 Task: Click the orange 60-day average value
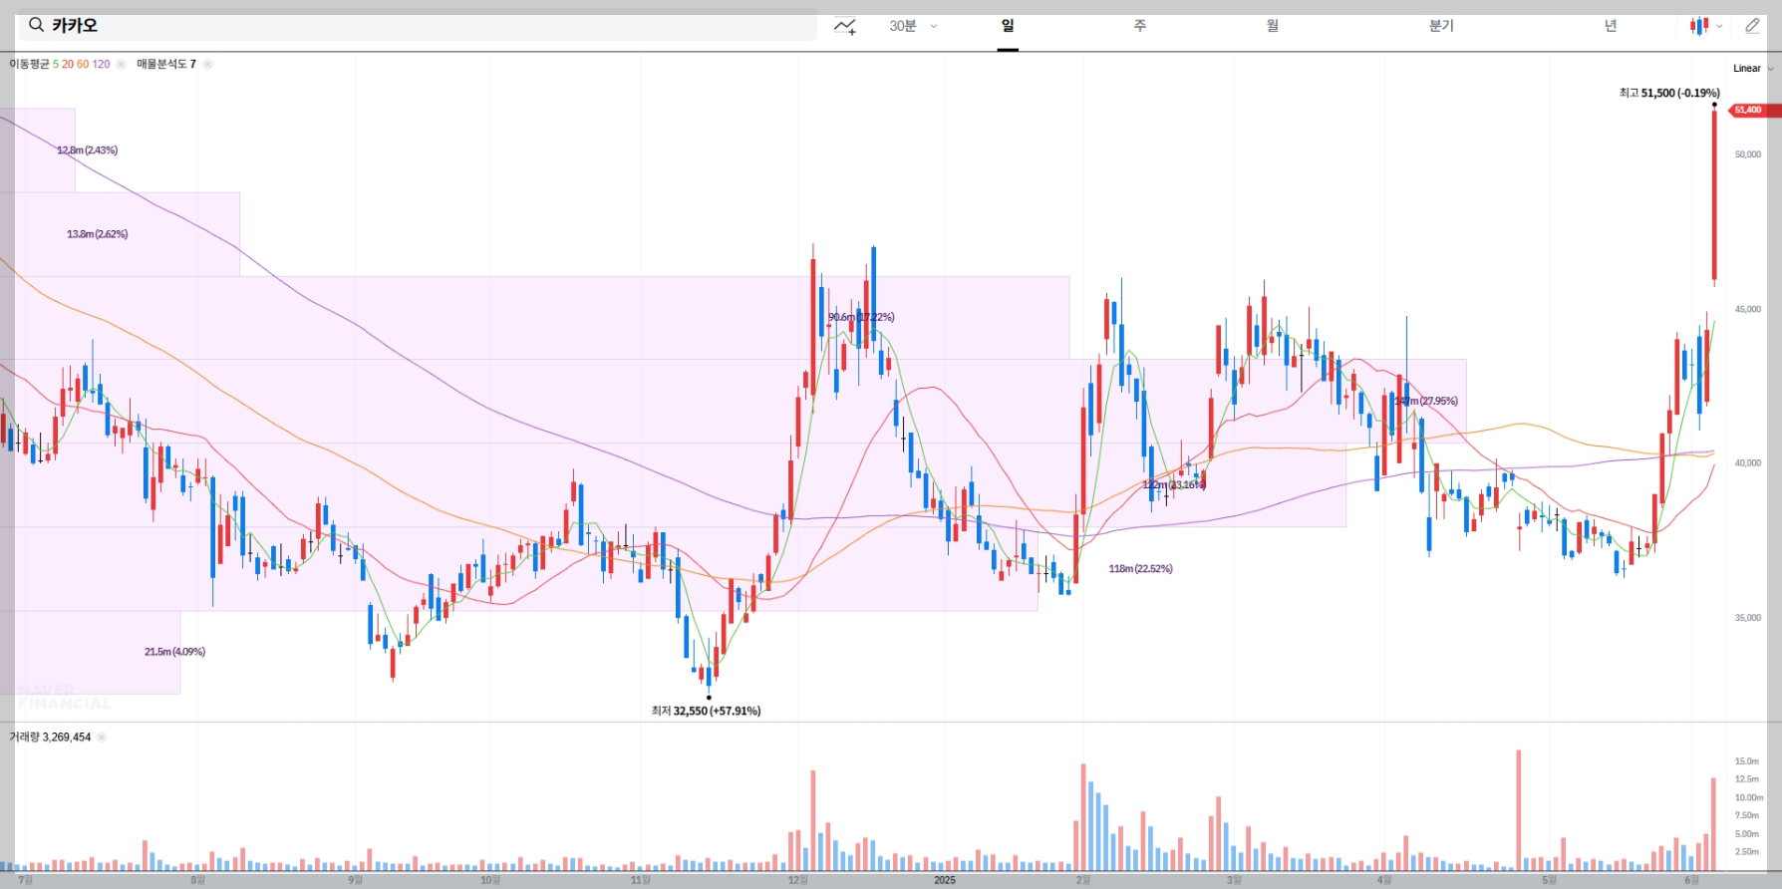(83, 64)
